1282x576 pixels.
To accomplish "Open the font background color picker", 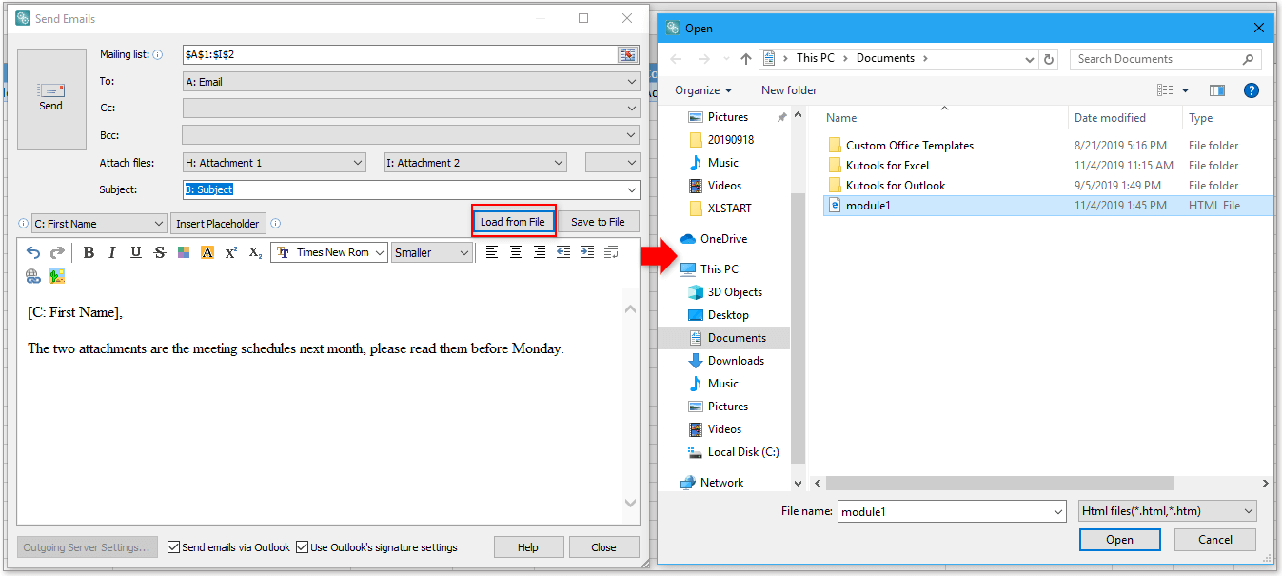I will 207,252.
